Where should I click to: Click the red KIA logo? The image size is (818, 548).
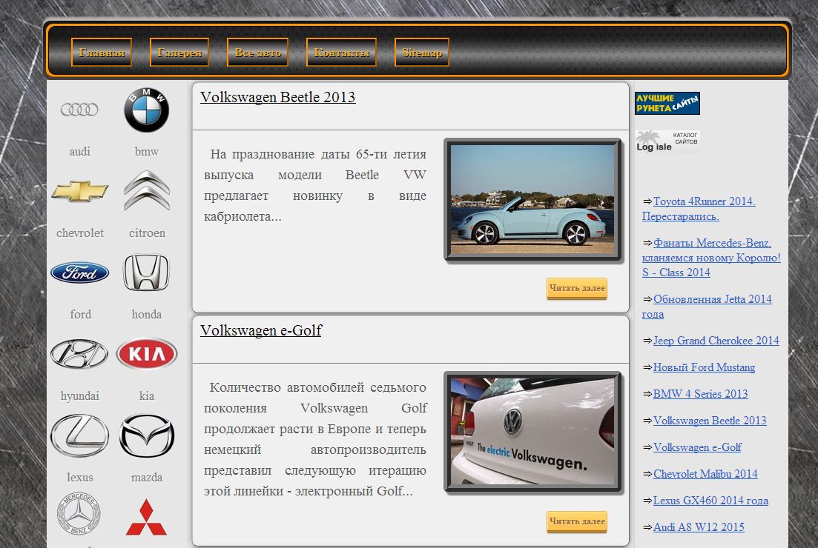point(147,354)
